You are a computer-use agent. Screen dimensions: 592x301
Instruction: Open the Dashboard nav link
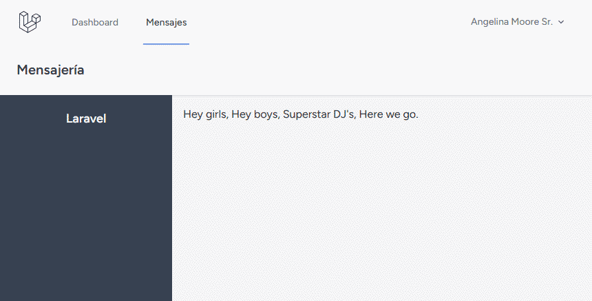pyautogui.click(x=95, y=22)
